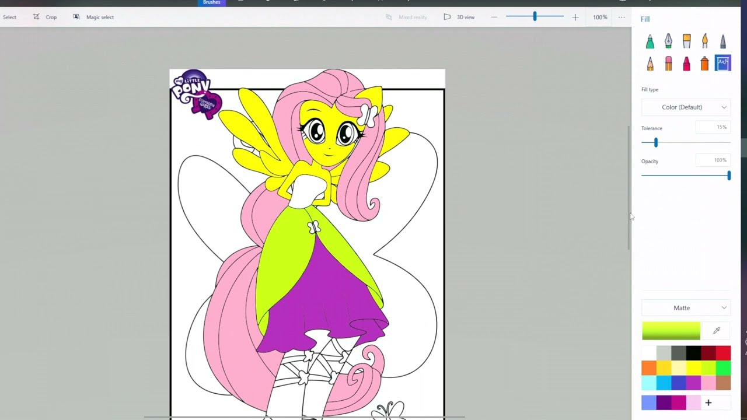This screenshot has height=420, width=747.
Task: Click the Select tool button
Action: (x=9, y=17)
